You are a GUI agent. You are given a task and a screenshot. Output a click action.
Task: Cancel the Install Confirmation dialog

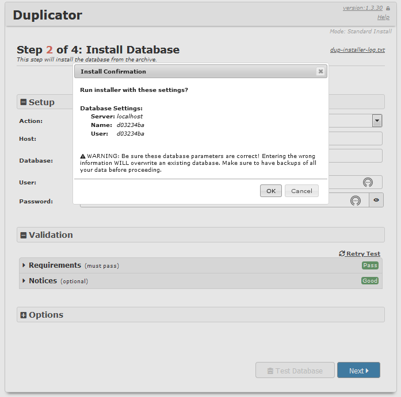[301, 191]
